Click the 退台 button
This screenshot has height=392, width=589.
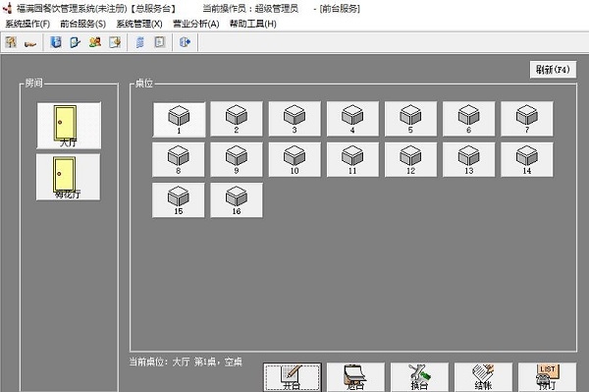pyautogui.click(x=355, y=377)
